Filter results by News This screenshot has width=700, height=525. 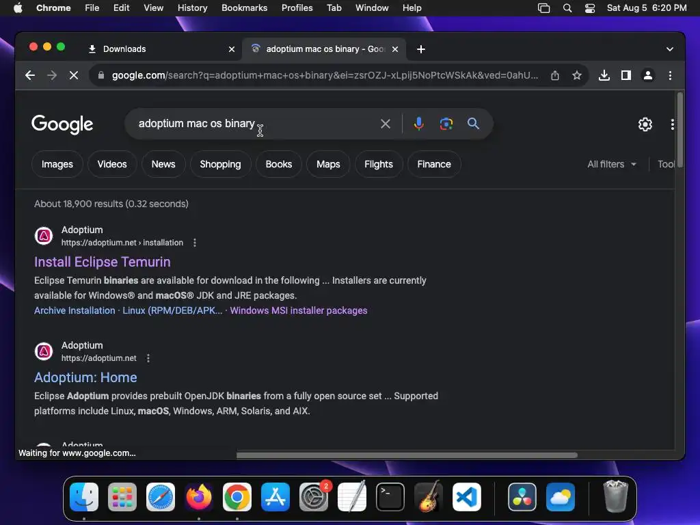(x=163, y=164)
